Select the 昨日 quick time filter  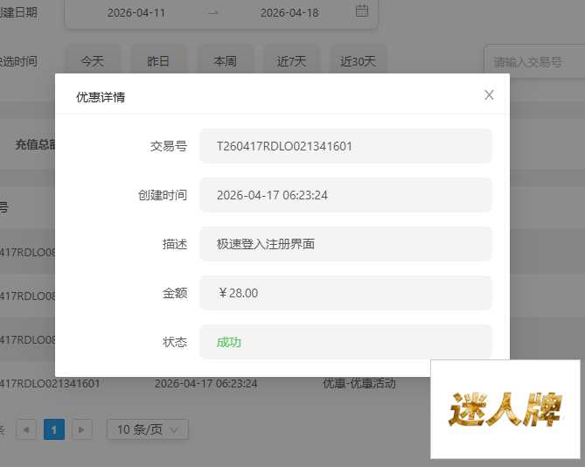[x=158, y=61]
